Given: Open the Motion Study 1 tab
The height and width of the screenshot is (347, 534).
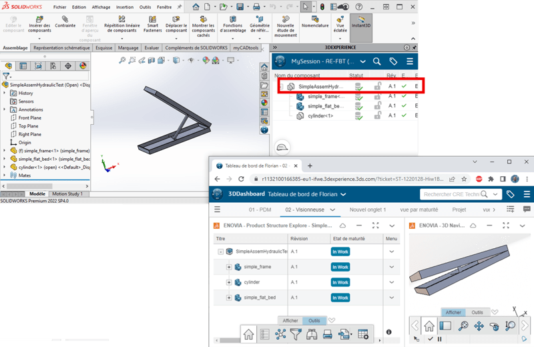Looking at the screenshot, I should click(x=67, y=194).
